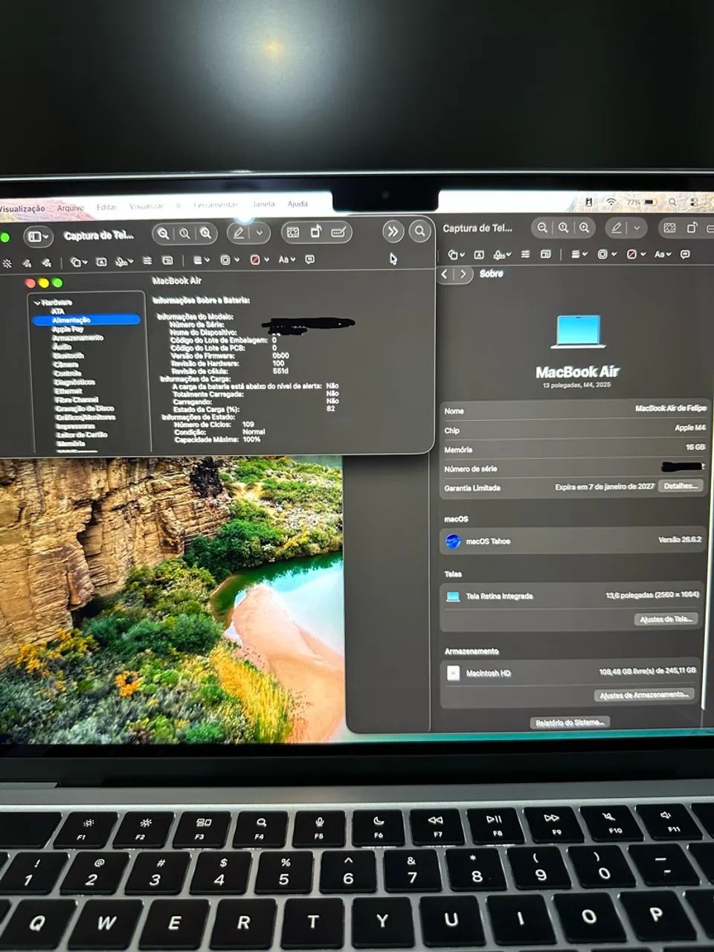Click the form-filling tool in left window

click(338, 232)
